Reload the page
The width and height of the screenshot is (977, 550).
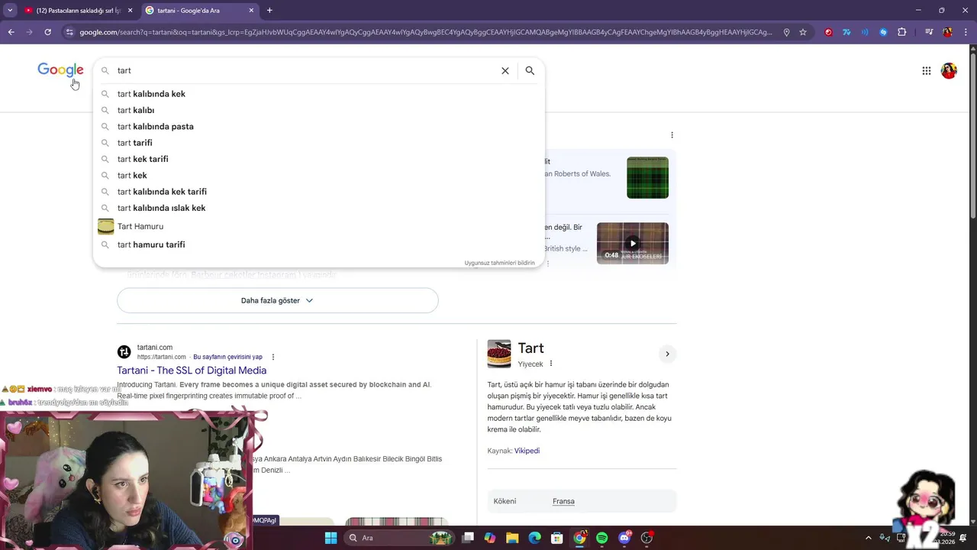click(x=47, y=32)
